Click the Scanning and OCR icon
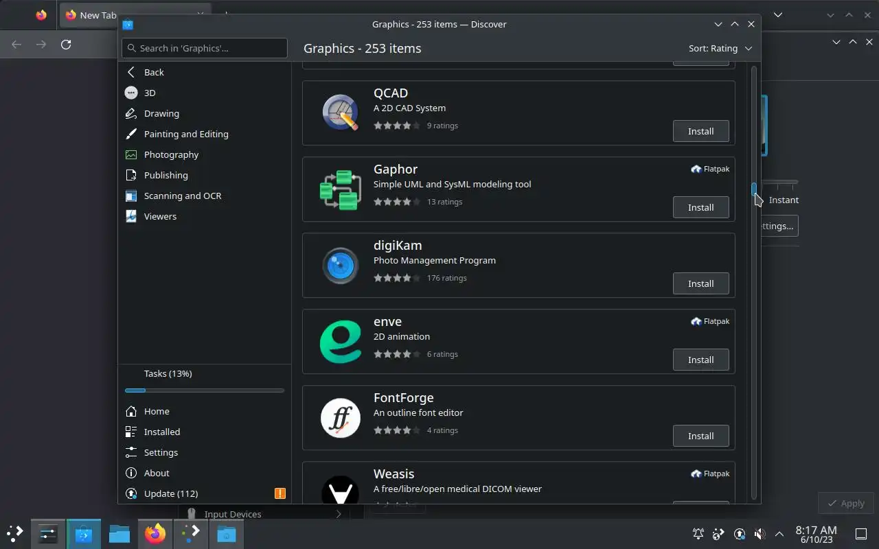Screen dimensions: 879x549 (131, 196)
